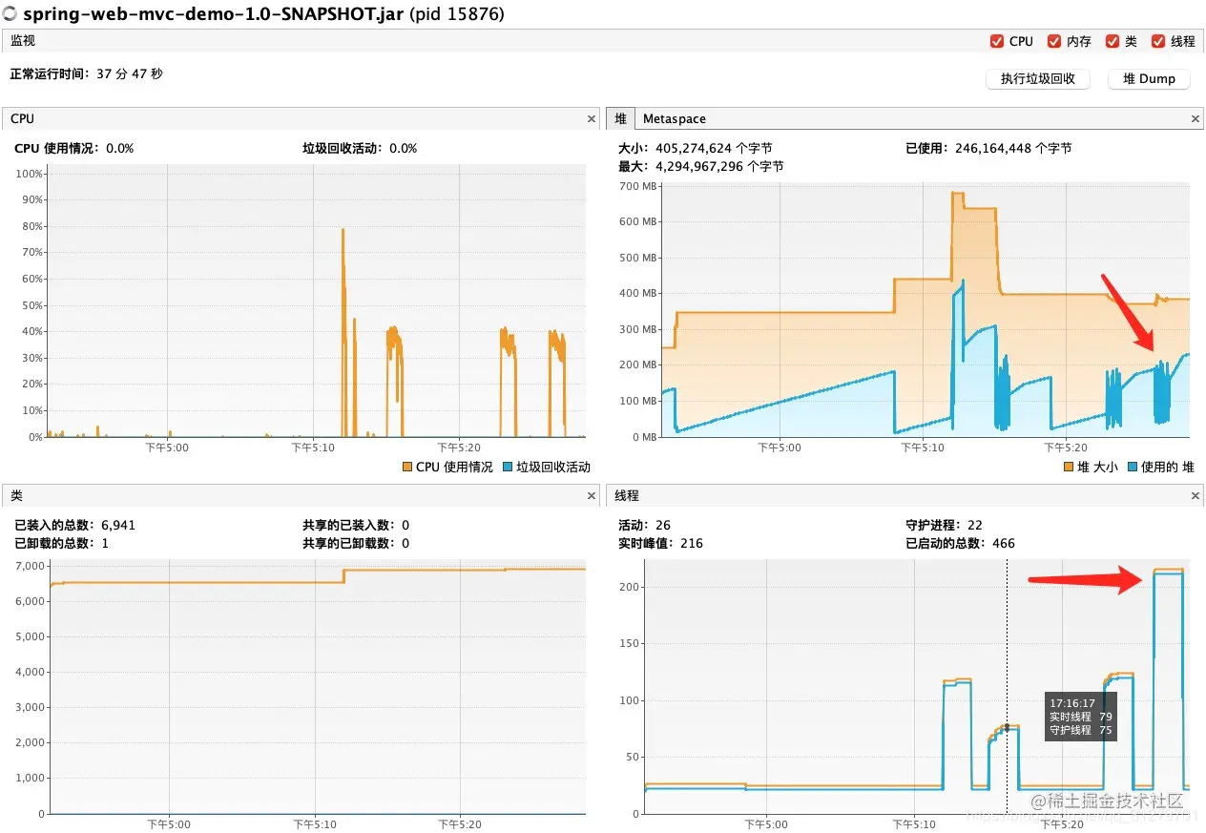The width and height of the screenshot is (1206, 833).
Task: Click the 使用的 堆 legend swatch
Action: [1133, 467]
